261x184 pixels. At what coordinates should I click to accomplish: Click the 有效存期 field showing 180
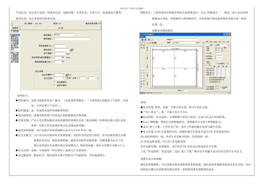click(60, 58)
